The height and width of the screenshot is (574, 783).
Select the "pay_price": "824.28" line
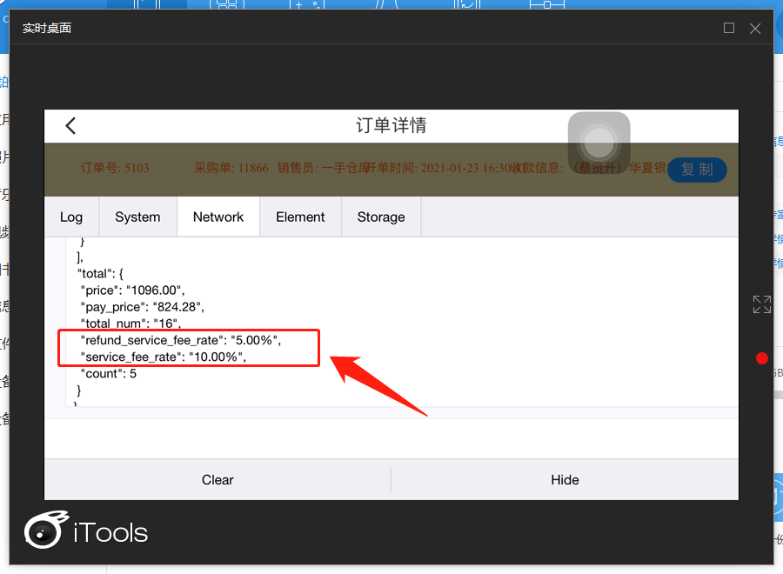(x=143, y=307)
